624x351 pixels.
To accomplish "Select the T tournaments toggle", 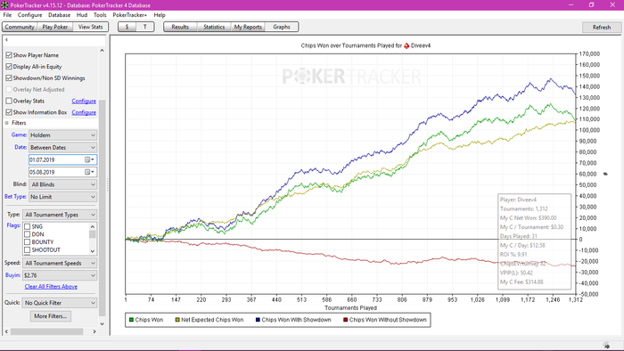I will [x=144, y=27].
